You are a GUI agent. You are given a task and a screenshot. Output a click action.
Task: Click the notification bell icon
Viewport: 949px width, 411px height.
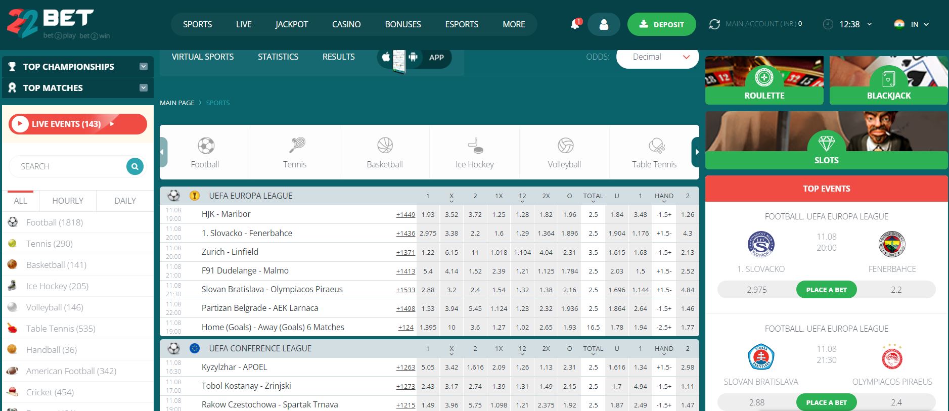pyautogui.click(x=575, y=24)
